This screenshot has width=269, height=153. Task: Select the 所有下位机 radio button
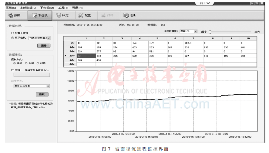point(12,33)
